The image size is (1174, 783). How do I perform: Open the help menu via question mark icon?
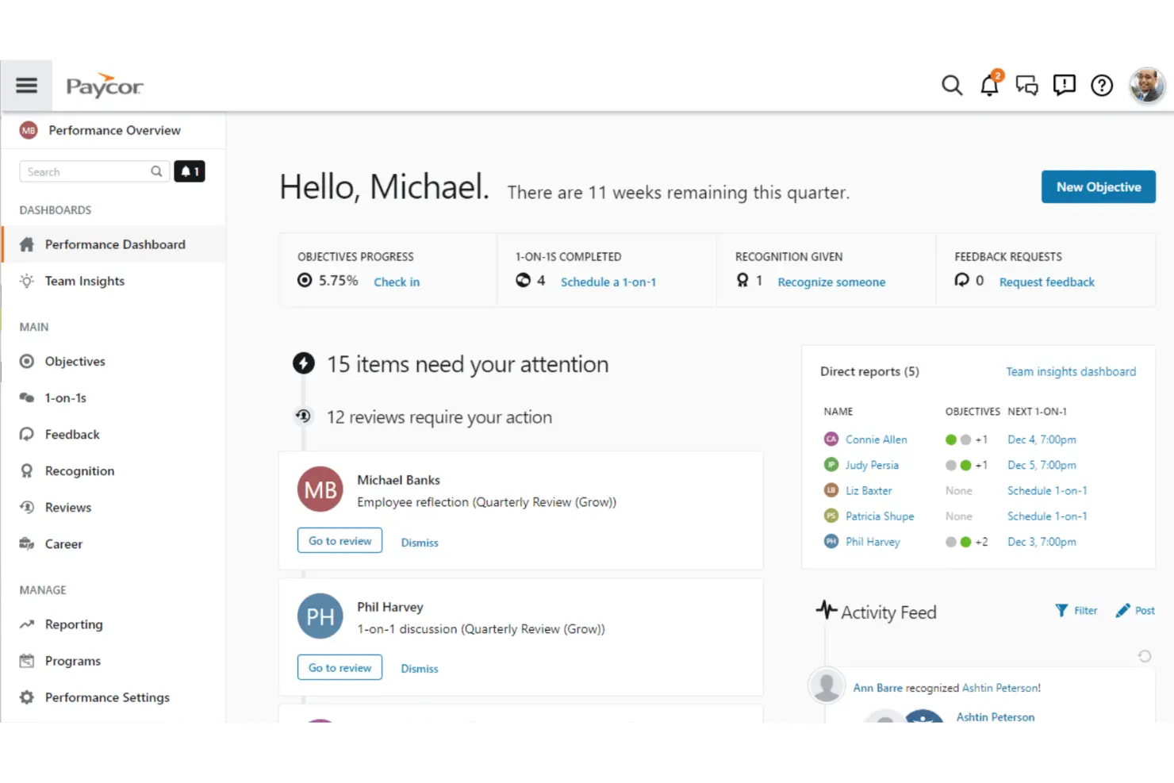click(1102, 85)
